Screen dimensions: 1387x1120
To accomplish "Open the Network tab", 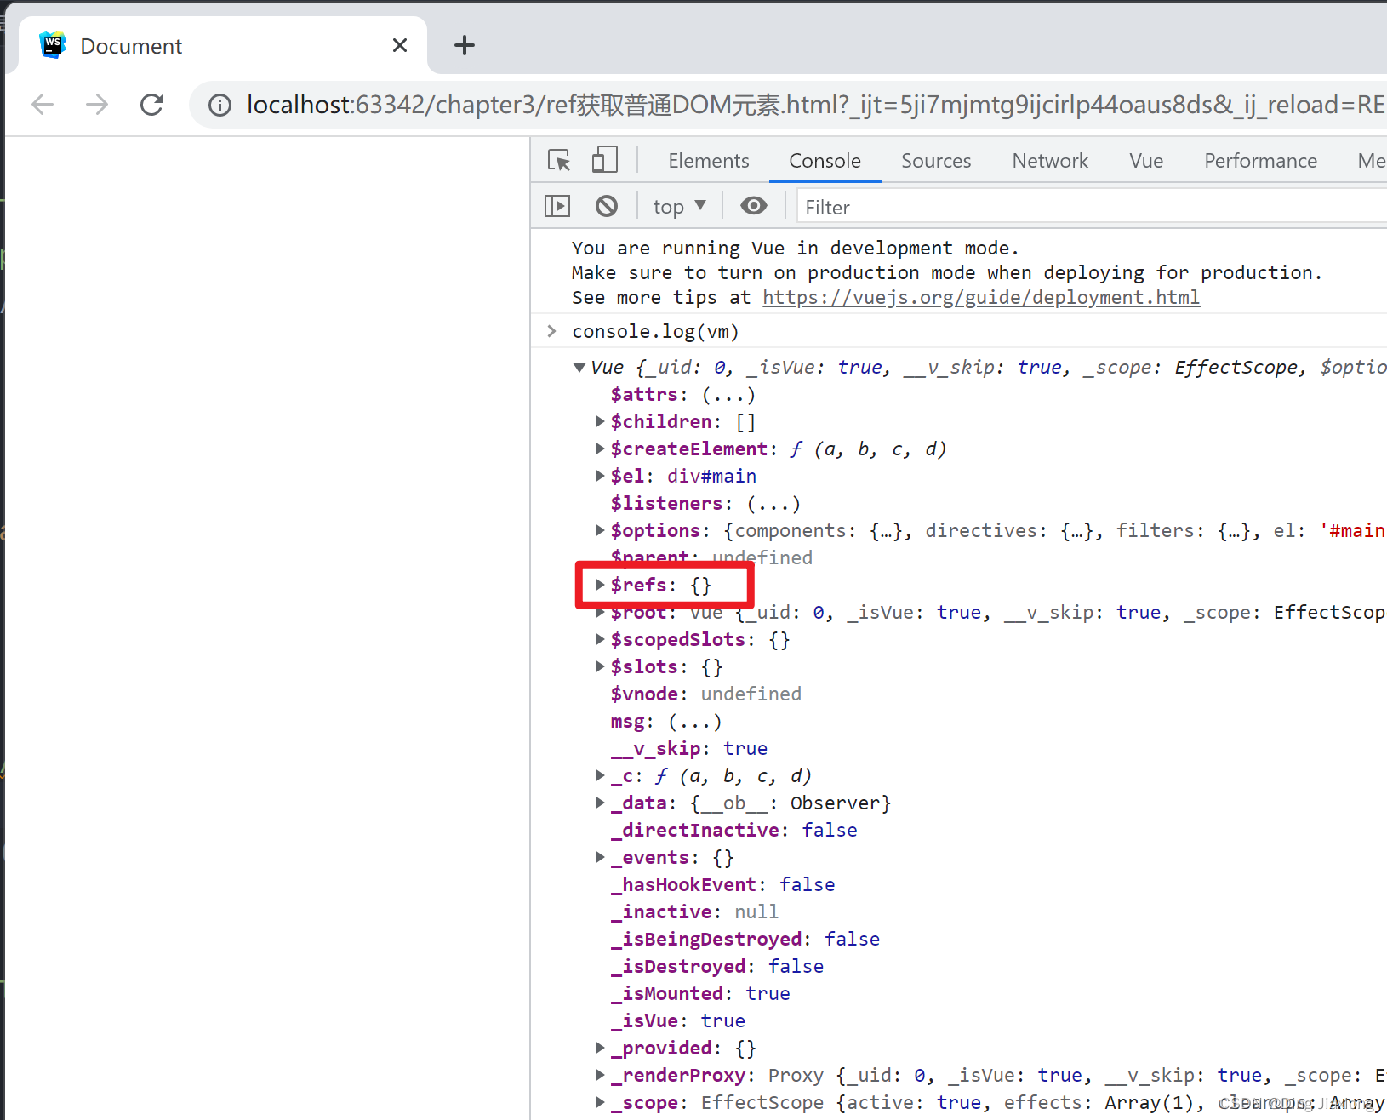I will (x=1050, y=160).
